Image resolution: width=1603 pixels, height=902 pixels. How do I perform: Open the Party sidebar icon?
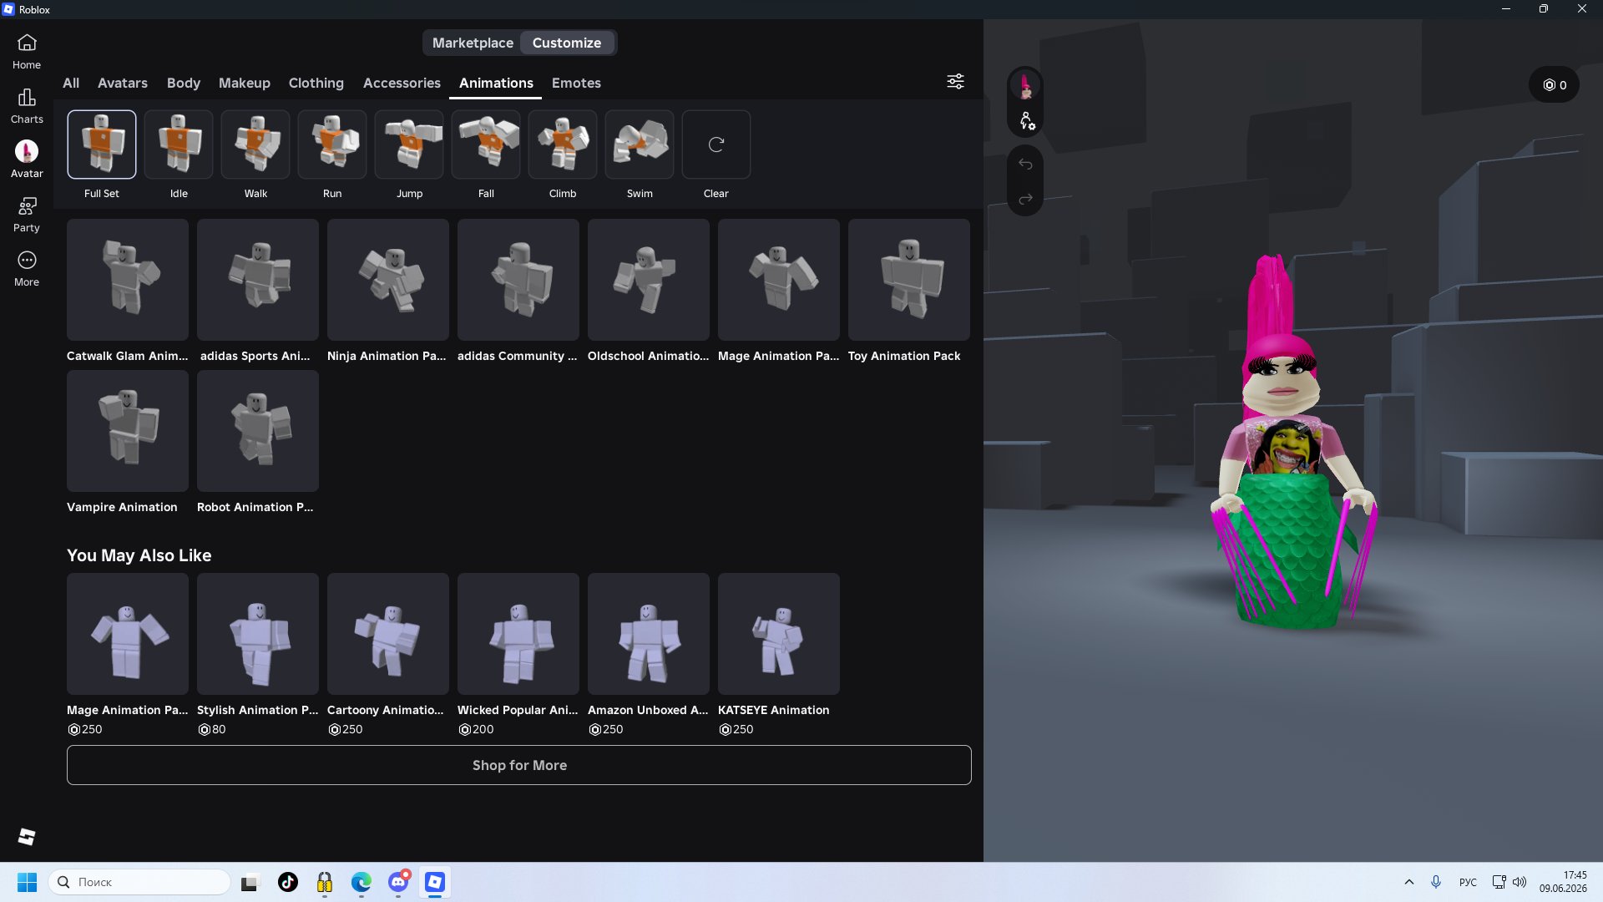click(27, 215)
